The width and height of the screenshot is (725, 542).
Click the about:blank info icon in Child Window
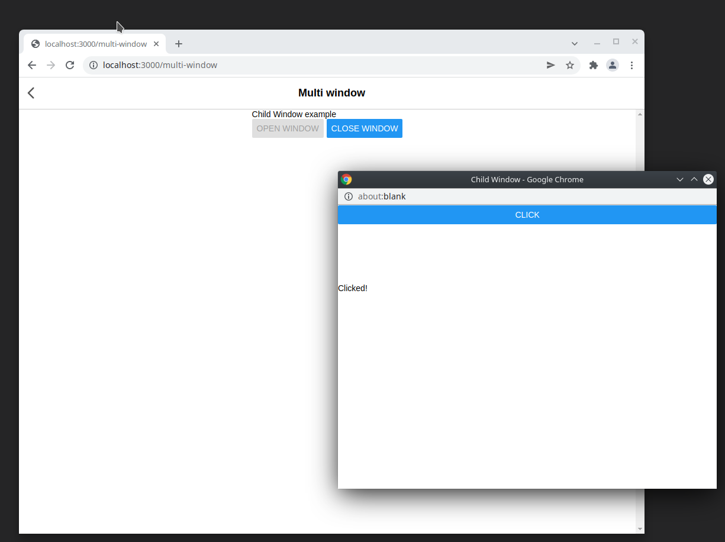click(x=349, y=196)
